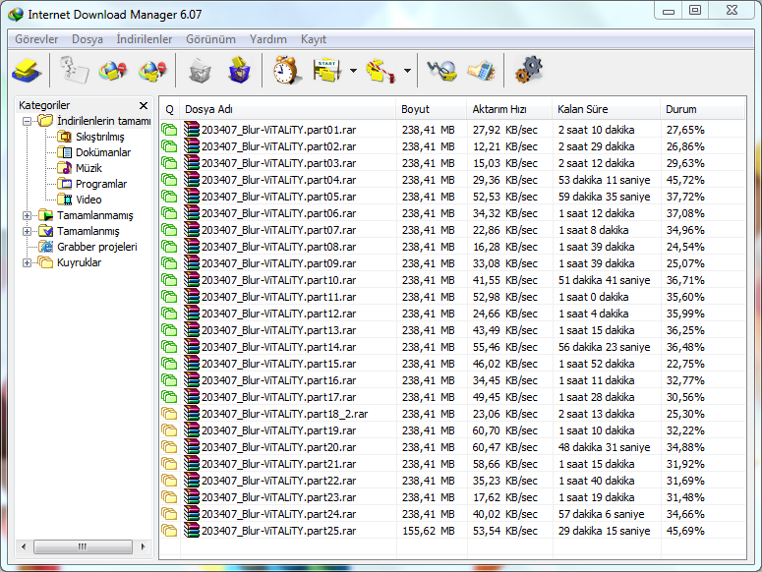Viewport: 762px width, 572px height.
Task: Click the yellow queue icon of part18_2.rar
Action: pos(169,414)
